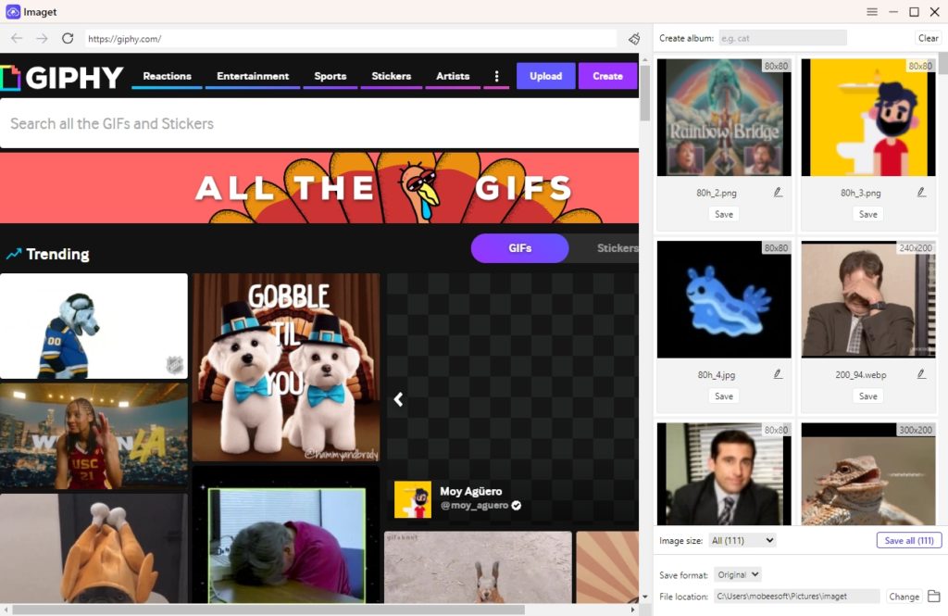Click the brush clean icon beside address bar
948x616 pixels.
click(634, 39)
